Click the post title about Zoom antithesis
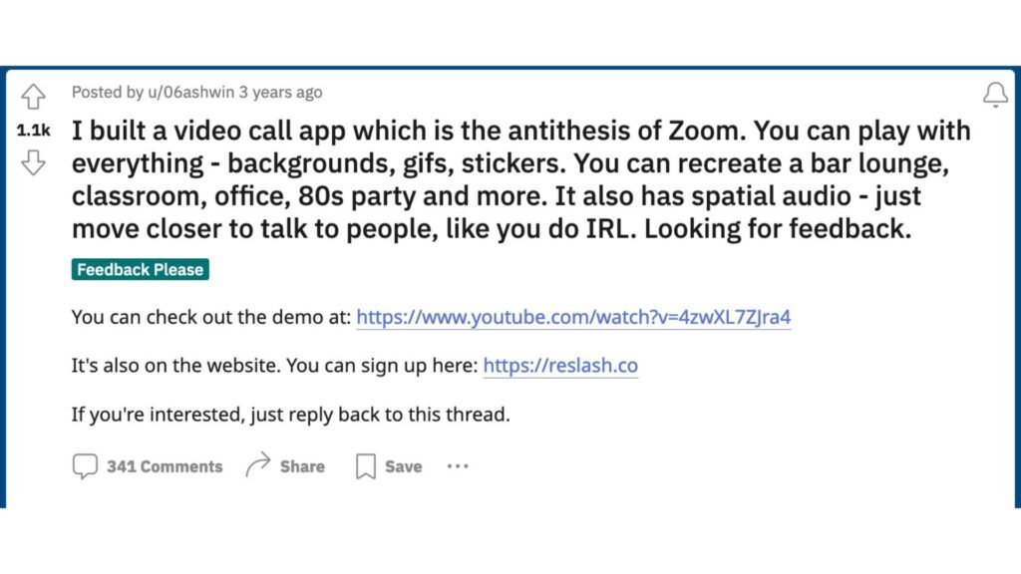The width and height of the screenshot is (1021, 574). pos(520,178)
